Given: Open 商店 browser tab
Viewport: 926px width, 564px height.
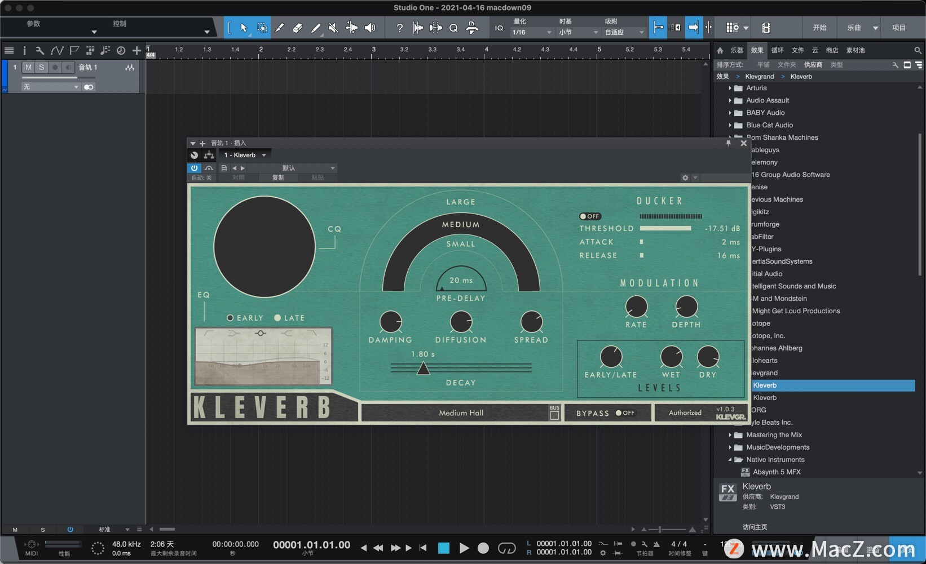Looking at the screenshot, I should [832, 50].
